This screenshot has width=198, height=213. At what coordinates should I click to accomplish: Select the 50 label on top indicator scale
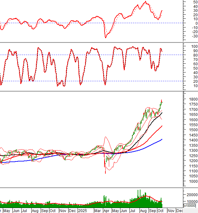(187, 2)
